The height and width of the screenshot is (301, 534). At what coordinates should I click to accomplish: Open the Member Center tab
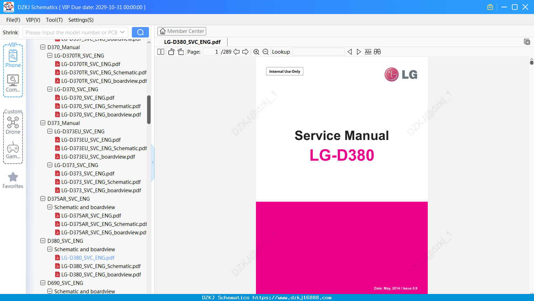182,31
